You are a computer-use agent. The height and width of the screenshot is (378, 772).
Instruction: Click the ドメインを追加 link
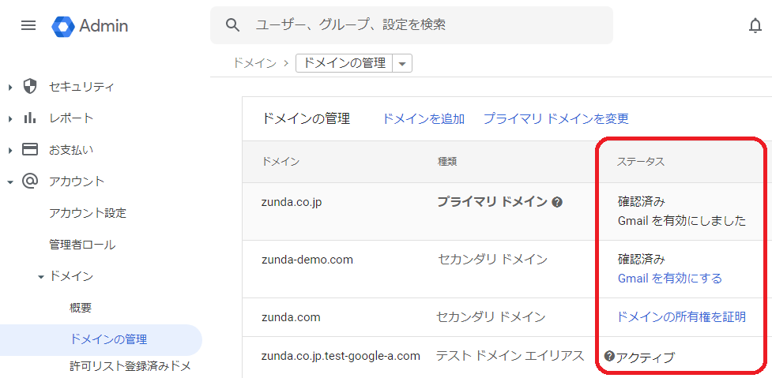424,118
